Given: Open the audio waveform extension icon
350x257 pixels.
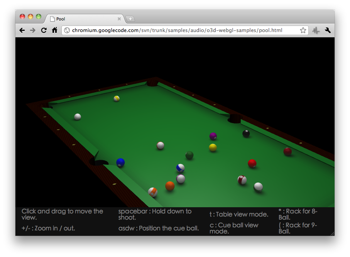Looking at the screenshot, I should tap(316, 30).
